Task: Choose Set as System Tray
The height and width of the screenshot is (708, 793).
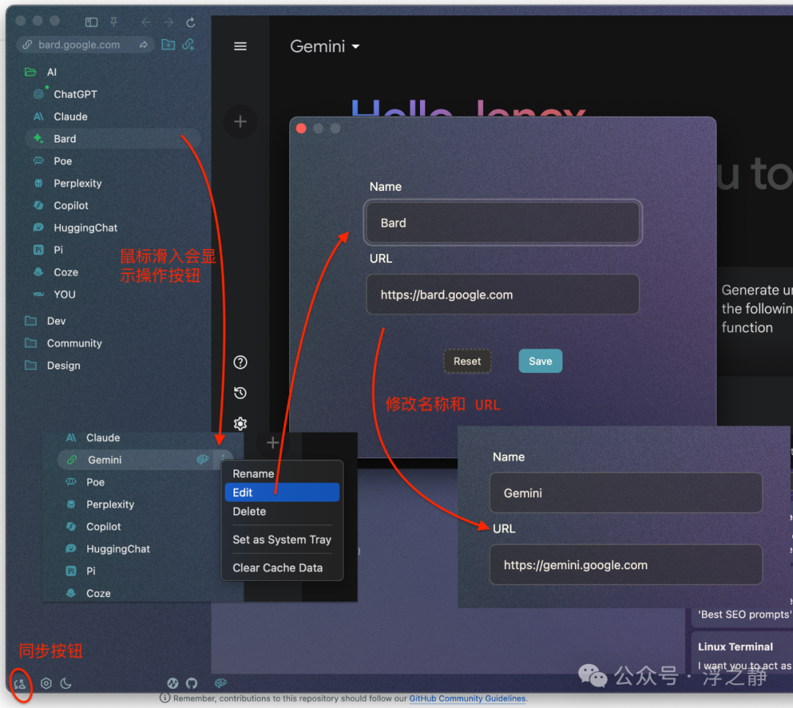Action: coord(282,540)
